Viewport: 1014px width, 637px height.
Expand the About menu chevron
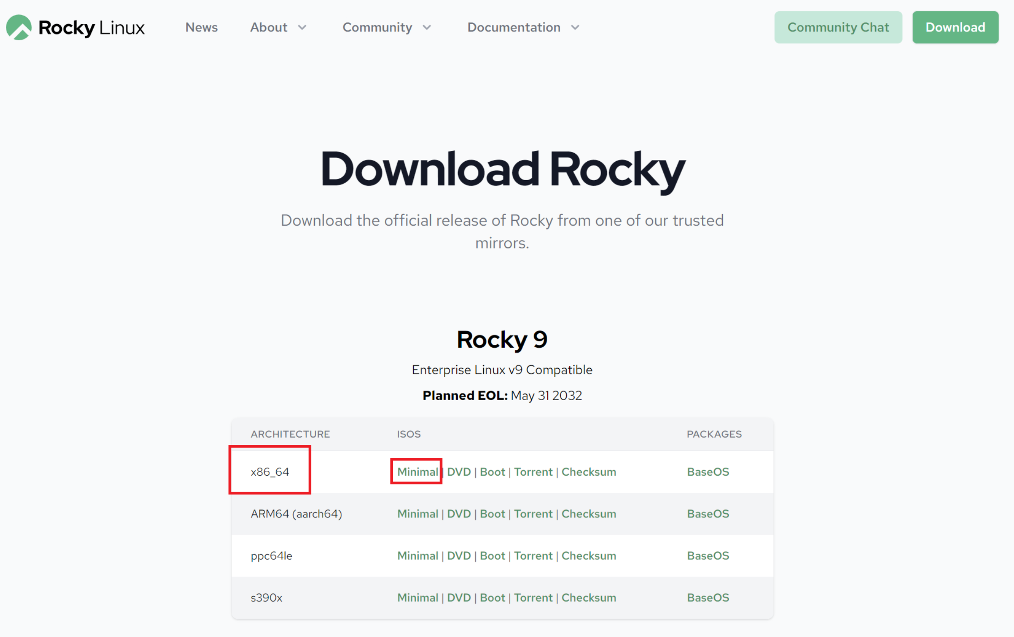pyautogui.click(x=302, y=27)
